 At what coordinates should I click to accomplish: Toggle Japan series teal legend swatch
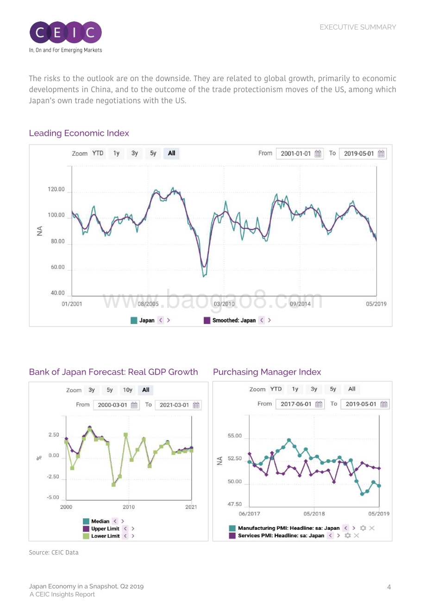(x=134, y=320)
